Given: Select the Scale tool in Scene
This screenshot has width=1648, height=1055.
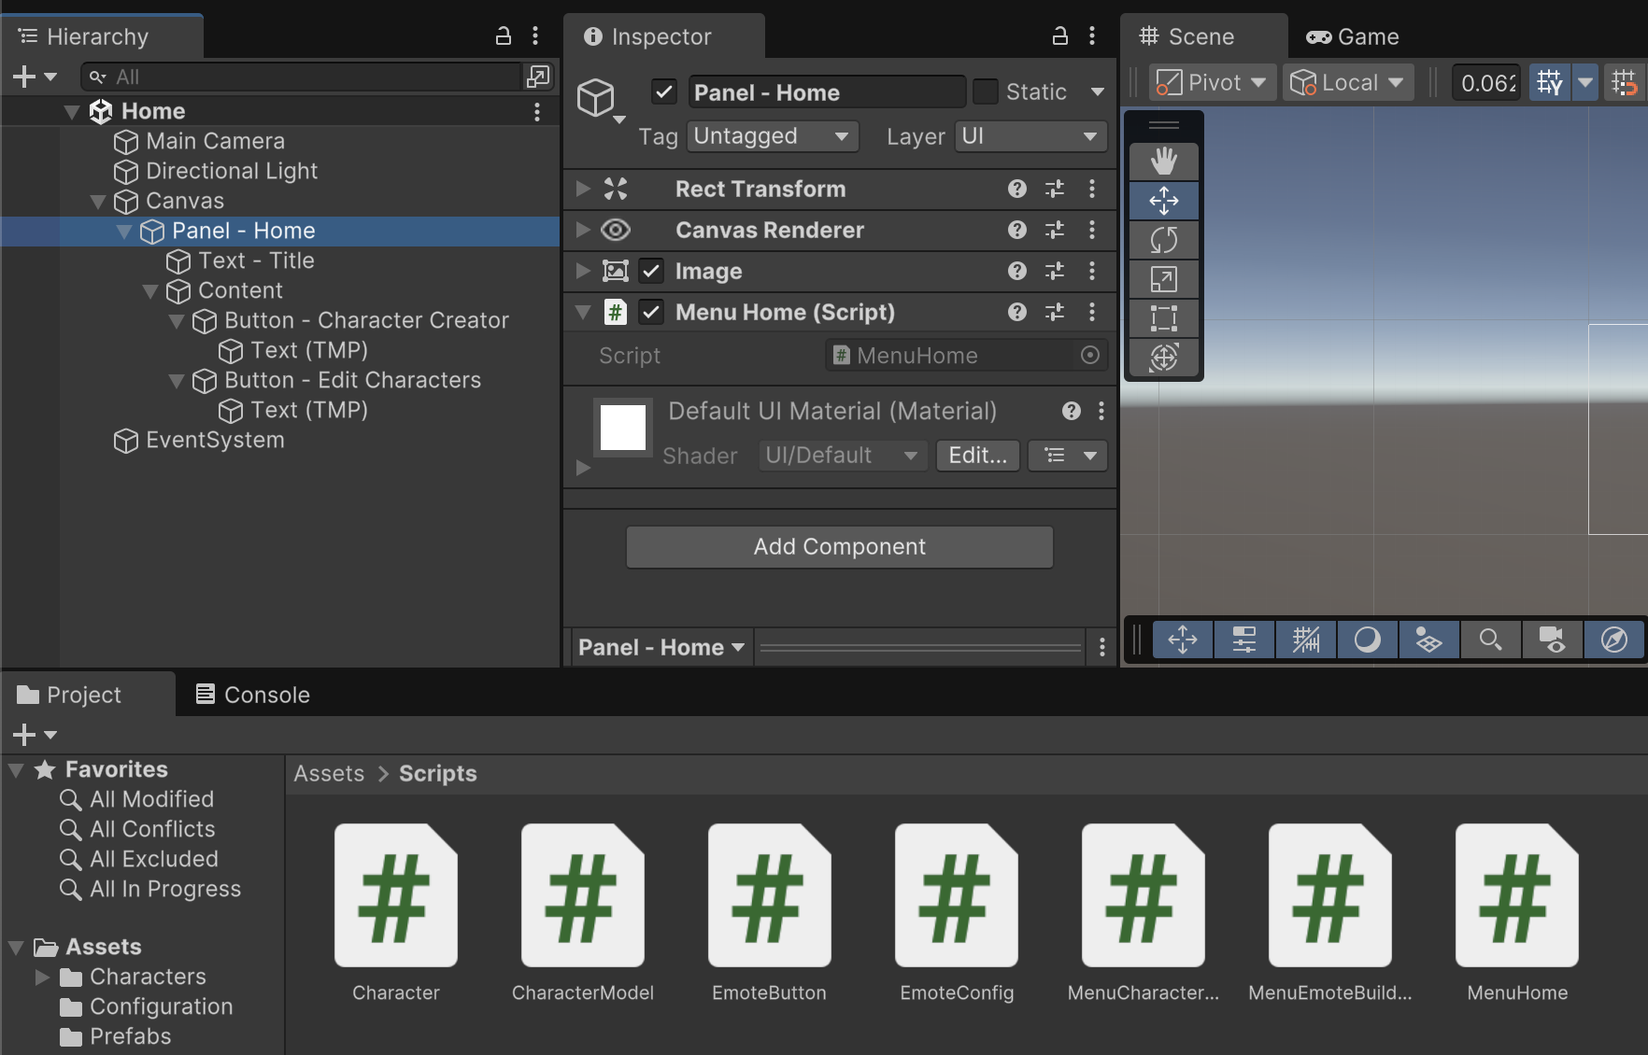Looking at the screenshot, I should (1163, 279).
